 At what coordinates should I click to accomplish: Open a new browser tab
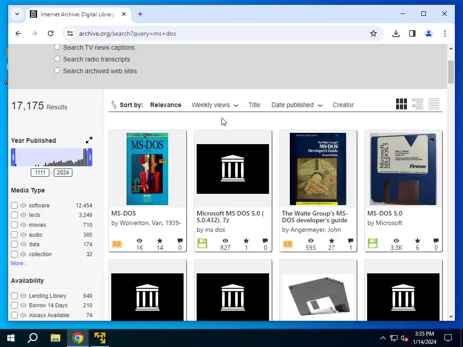[140, 14]
